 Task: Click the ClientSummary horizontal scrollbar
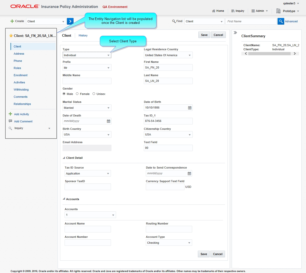[269, 54]
